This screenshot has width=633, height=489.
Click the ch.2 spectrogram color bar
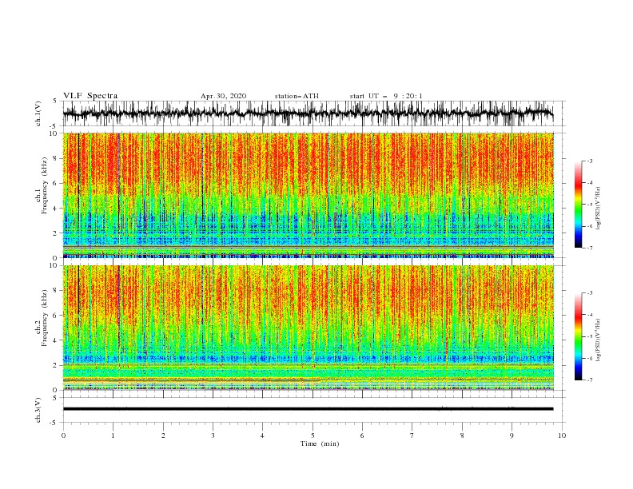pos(579,336)
